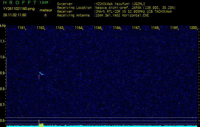Click the HROFFT title text
200x127 pixels.
coord(19,3)
